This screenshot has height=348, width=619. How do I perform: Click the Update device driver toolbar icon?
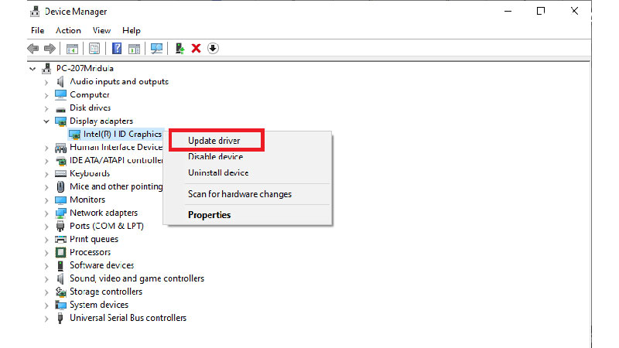[180, 49]
